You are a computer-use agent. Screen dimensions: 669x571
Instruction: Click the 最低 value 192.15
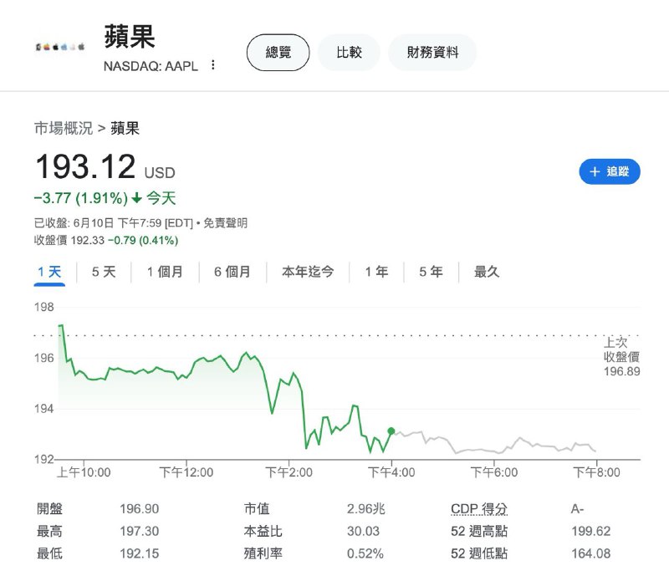(139, 553)
